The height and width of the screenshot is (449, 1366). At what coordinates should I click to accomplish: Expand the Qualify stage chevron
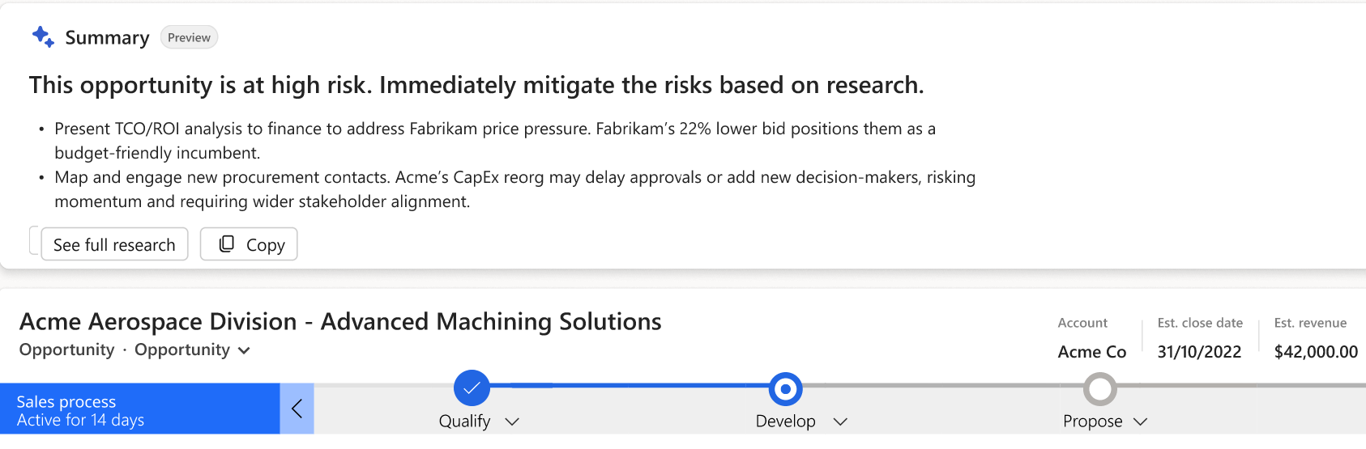point(512,421)
